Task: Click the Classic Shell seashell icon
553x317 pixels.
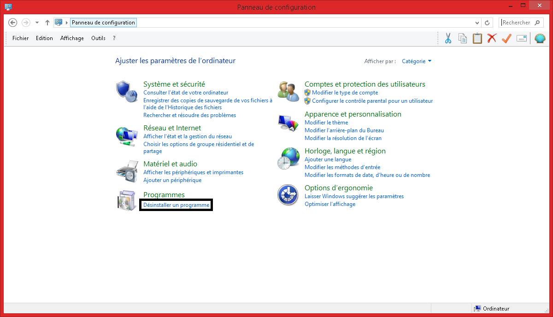Action: coord(540,38)
